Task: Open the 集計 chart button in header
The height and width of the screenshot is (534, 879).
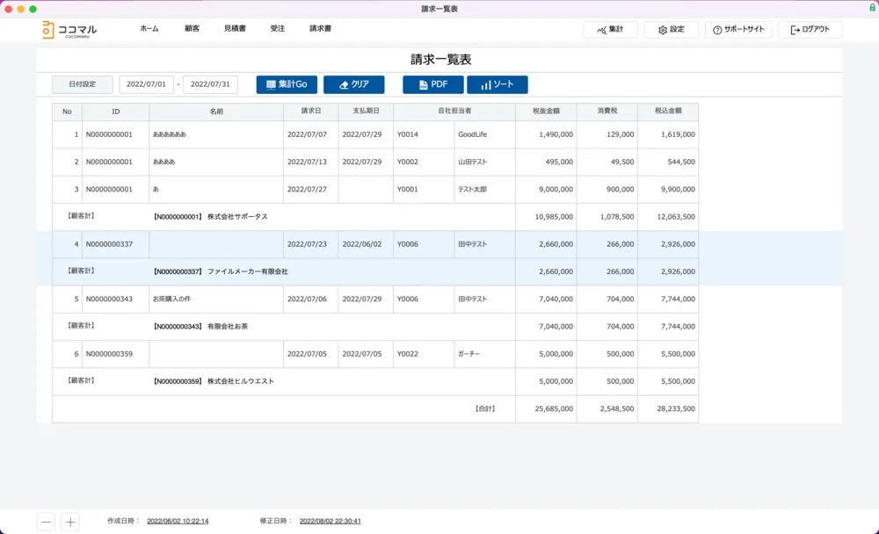Action: [610, 30]
